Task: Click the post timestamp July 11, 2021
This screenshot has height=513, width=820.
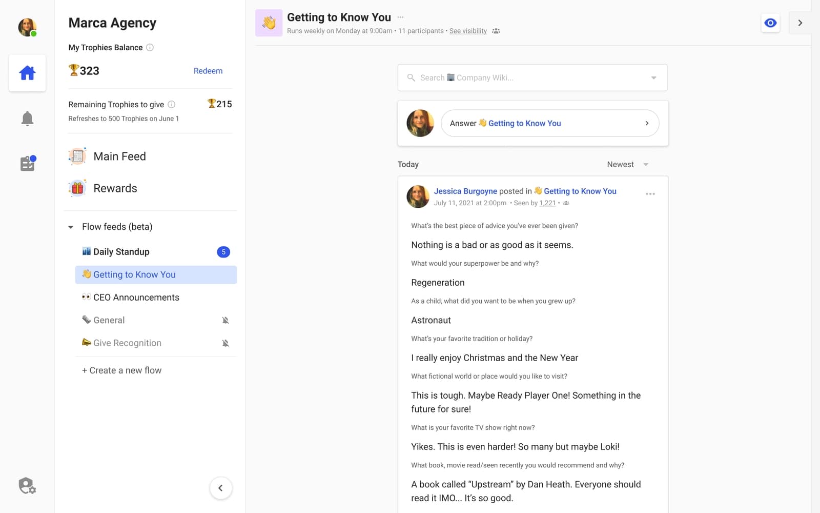Action: [470, 203]
